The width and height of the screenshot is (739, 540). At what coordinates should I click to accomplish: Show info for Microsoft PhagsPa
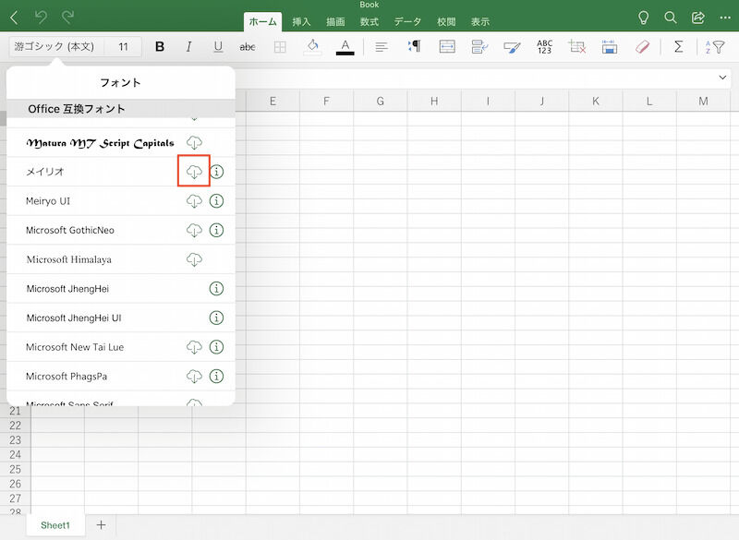pos(216,377)
